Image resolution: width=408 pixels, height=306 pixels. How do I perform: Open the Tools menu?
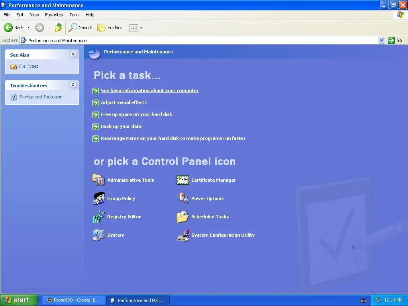(x=75, y=15)
